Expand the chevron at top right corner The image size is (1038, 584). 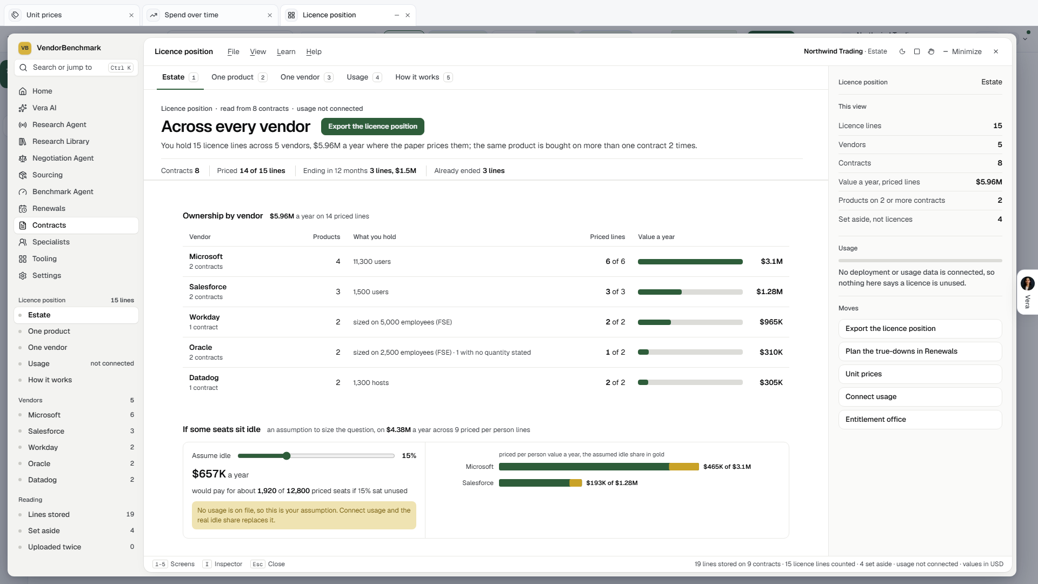coord(1026,39)
